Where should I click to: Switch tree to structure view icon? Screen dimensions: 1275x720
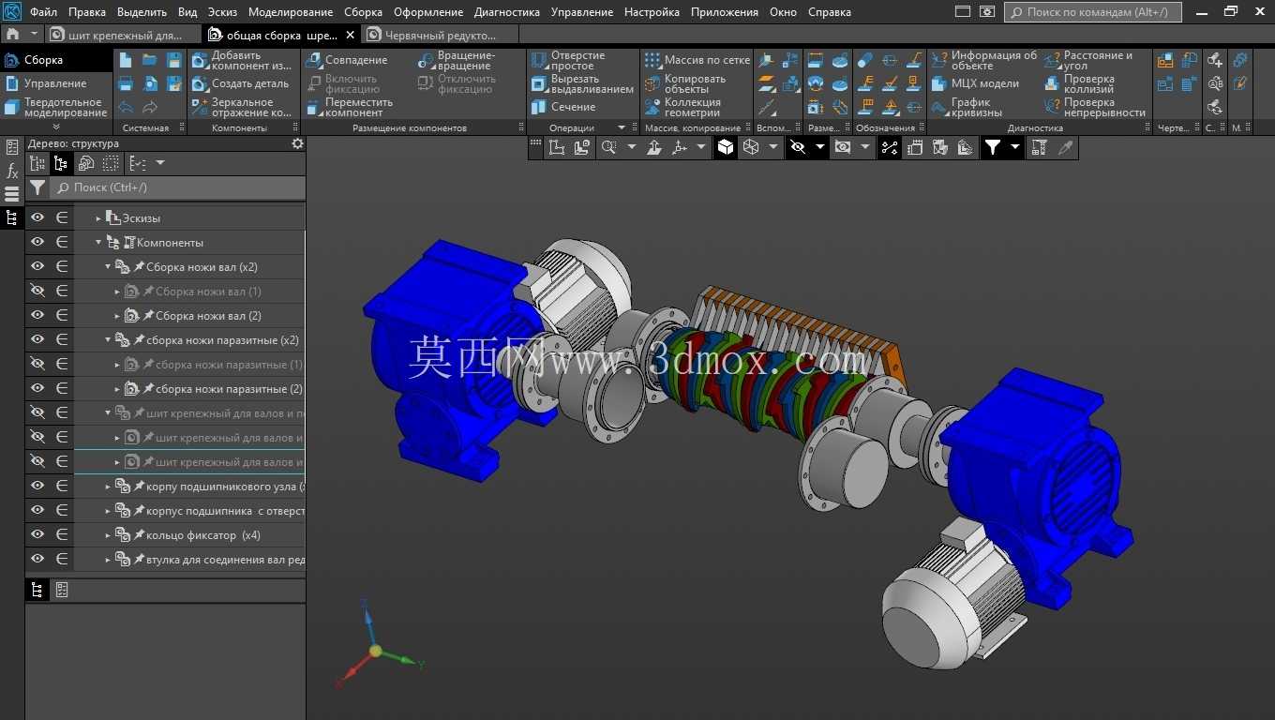pyautogui.click(x=61, y=163)
